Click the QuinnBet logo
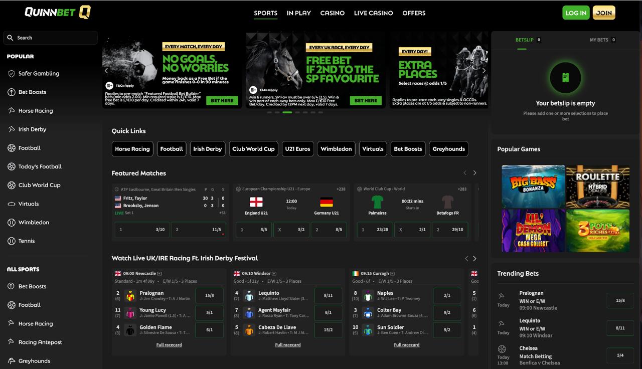The image size is (642, 369). click(58, 13)
